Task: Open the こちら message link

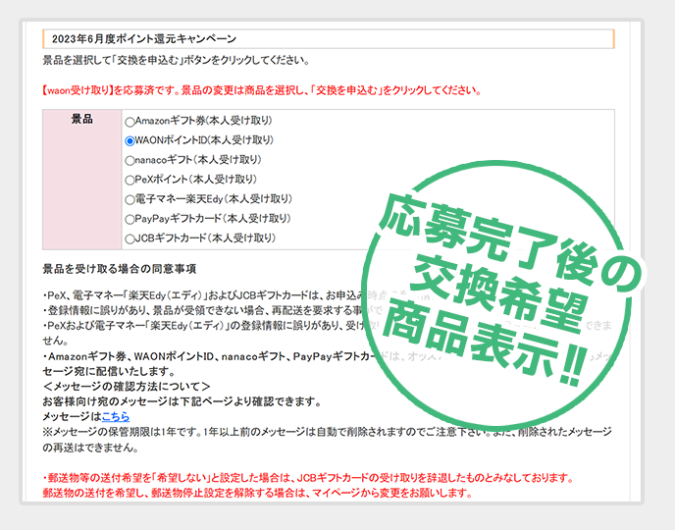Action: (x=116, y=416)
